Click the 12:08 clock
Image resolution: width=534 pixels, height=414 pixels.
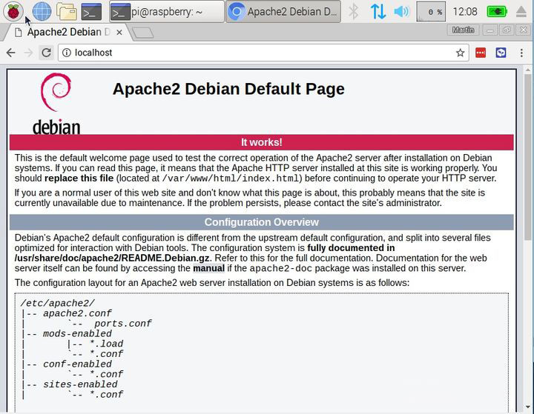tap(465, 12)
